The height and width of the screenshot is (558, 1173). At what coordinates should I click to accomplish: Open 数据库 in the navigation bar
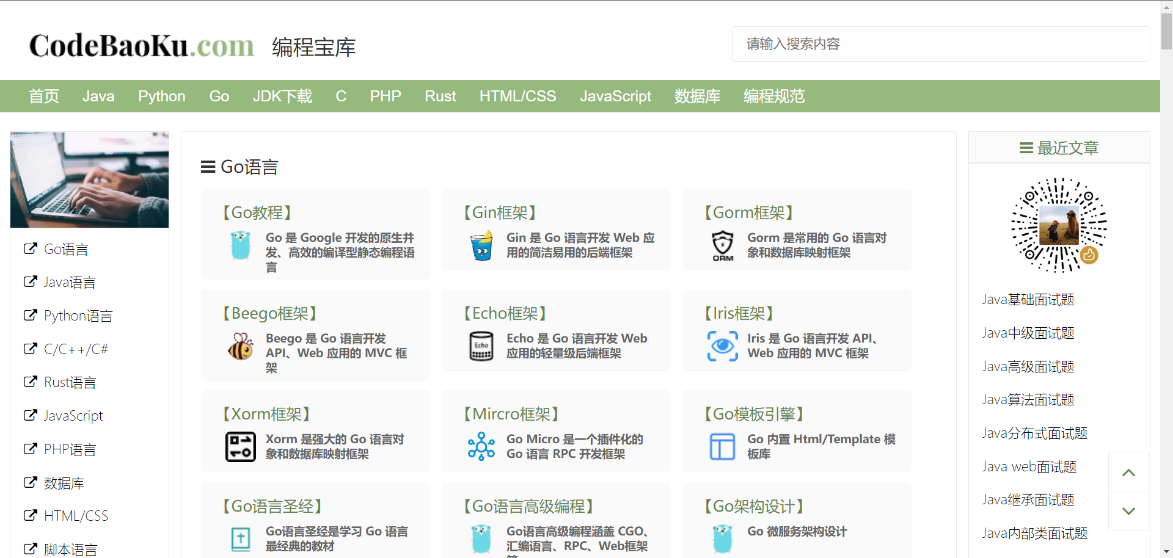[698, 96]
